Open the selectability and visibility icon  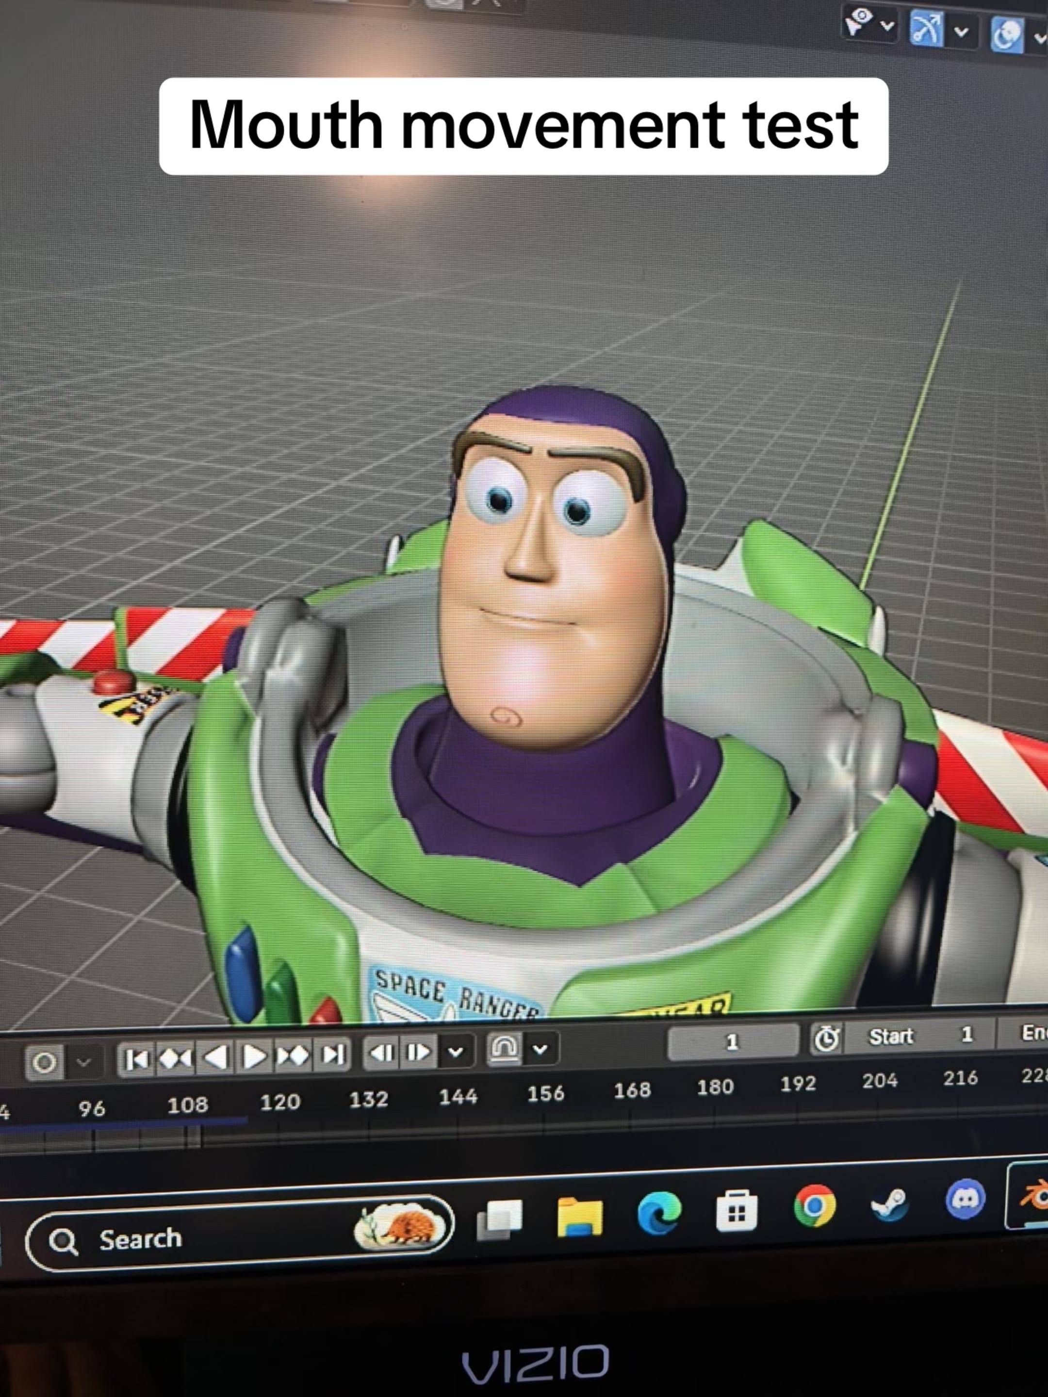[x=859, y=23]
